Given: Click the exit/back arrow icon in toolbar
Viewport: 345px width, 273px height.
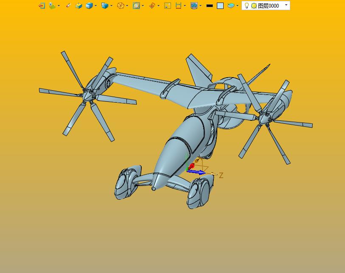Looking at the screenshot, I should coord(42,6).
